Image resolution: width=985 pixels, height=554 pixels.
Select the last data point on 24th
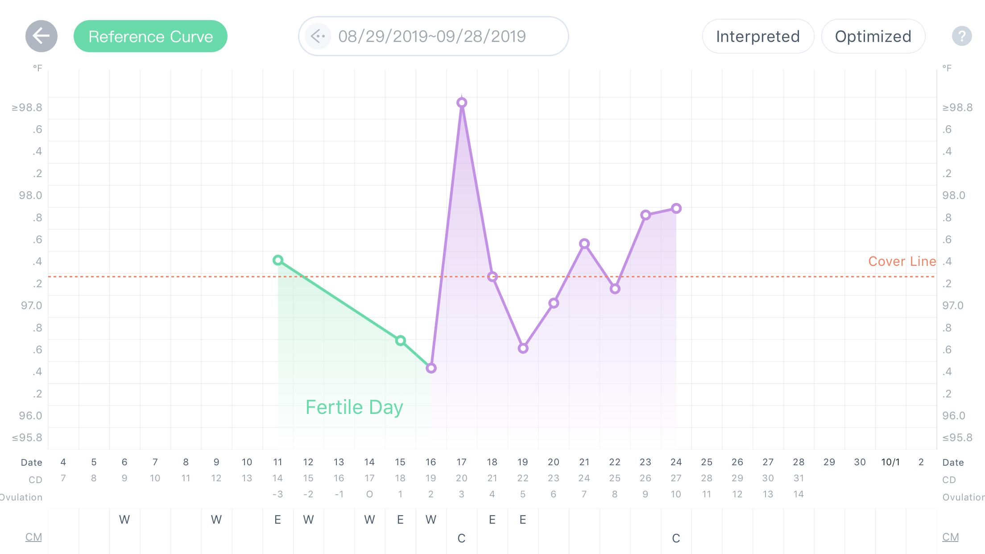(x=676, y=208)
